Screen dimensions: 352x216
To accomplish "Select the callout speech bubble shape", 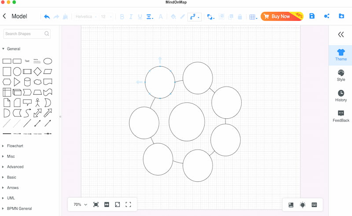I will [27, 103].
